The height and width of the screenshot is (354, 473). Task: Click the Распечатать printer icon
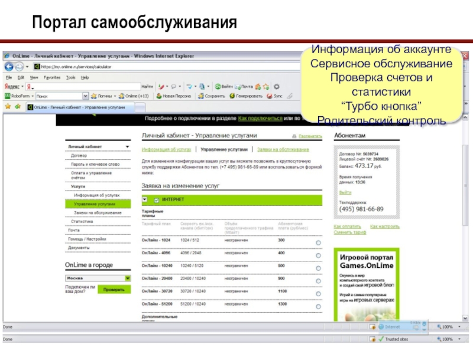click(294, 136)
